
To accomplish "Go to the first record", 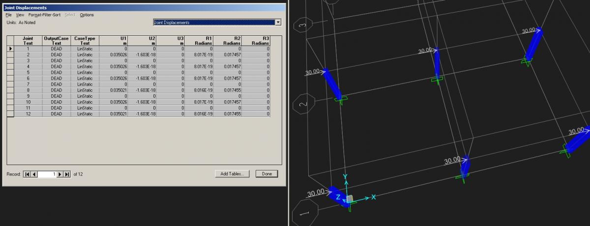I will (28, 174).
